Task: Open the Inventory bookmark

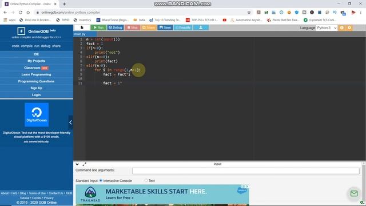Action: click(82, 20)
